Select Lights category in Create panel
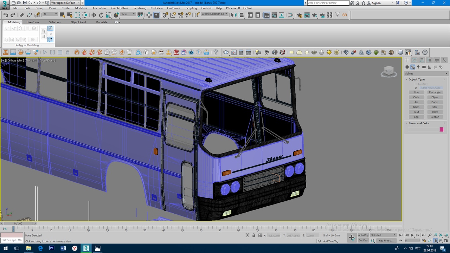 [x=418, y=67]
